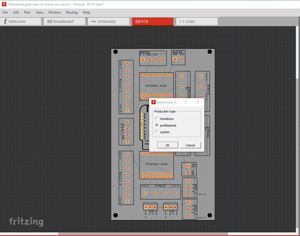
Task: Click the Welcome tab's Fritzing logo icon
Action: (5, 21)
